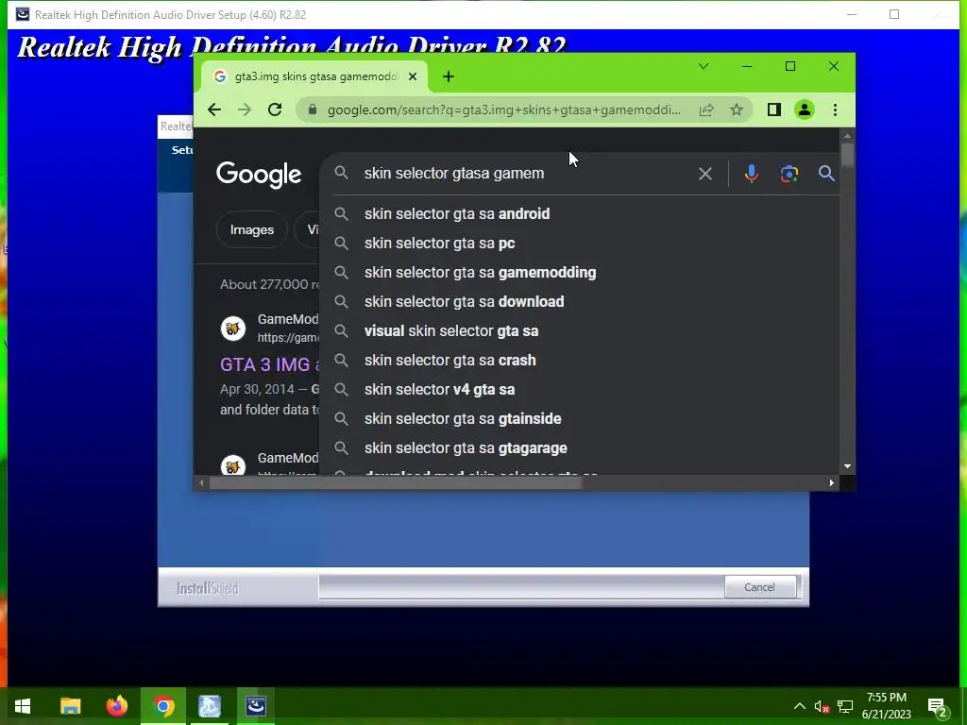Viewport: 967px width, 725px height.
Task: Share this page icon in address bar
Action: click(x=706, y=110)
